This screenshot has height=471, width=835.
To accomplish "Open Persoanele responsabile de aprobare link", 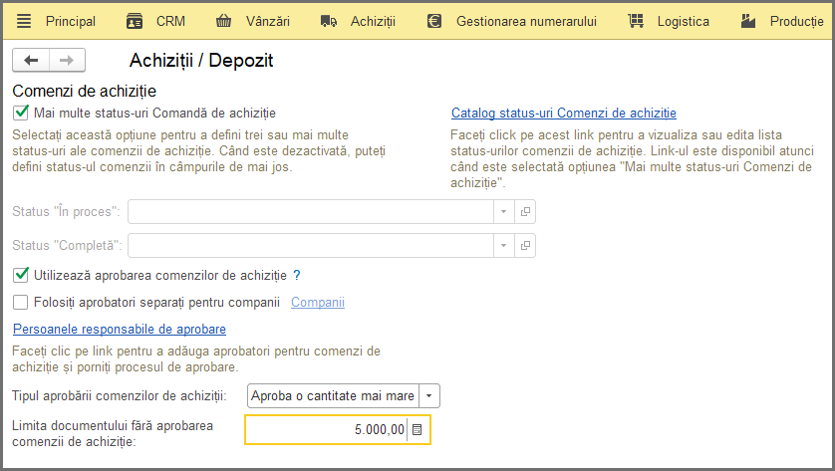I will pyautogui.click(x=120, y=330).
